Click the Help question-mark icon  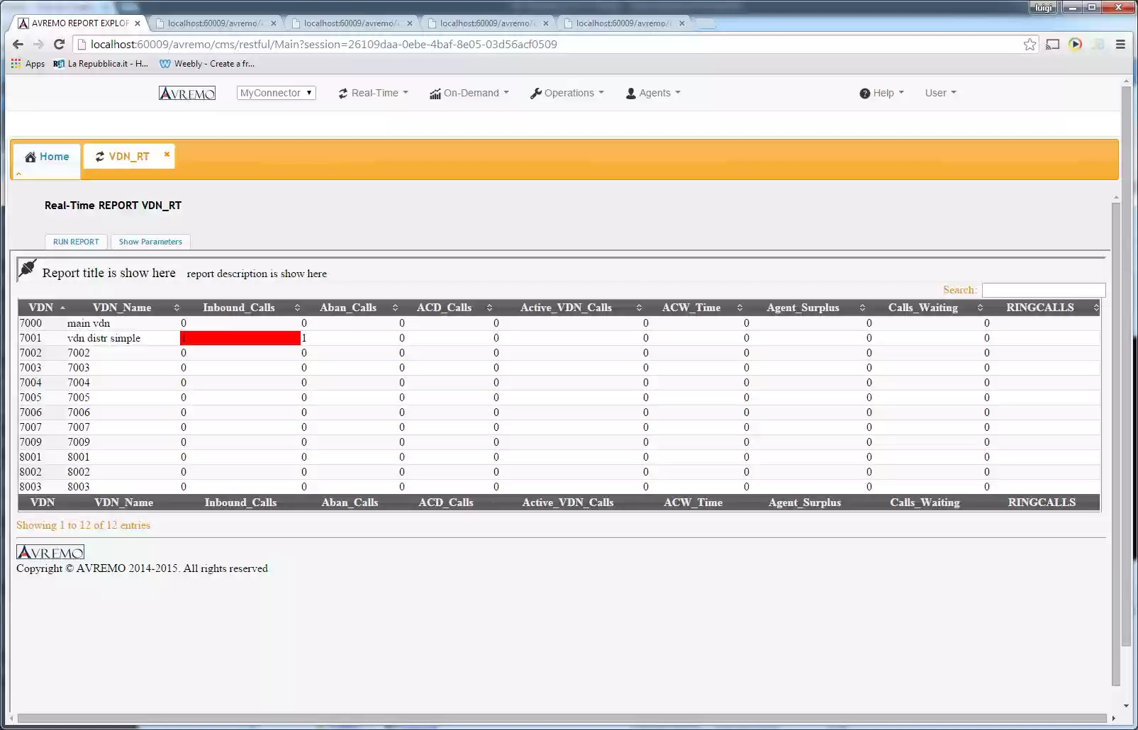864,93
